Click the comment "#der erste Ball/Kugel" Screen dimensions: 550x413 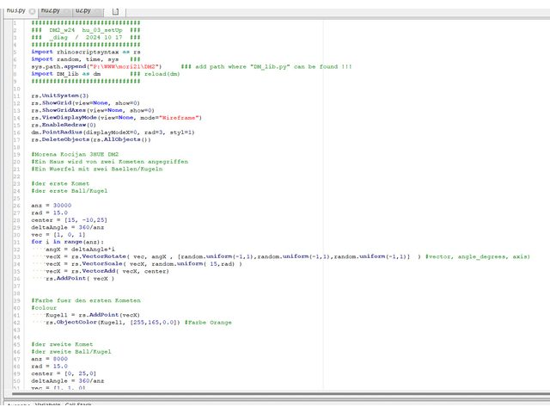click(69, 191)
